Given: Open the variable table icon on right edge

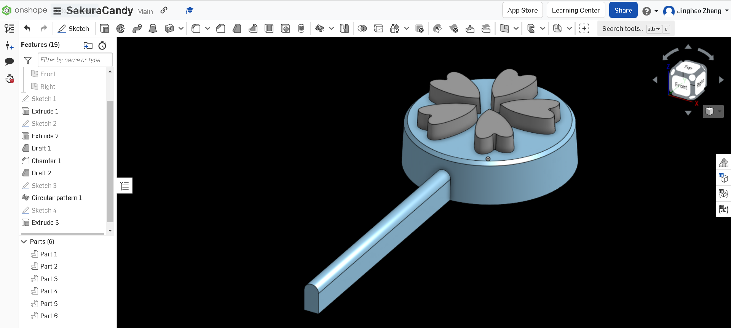Looking at the screenshot, I should pyautogui.click(x=723, y=209).
